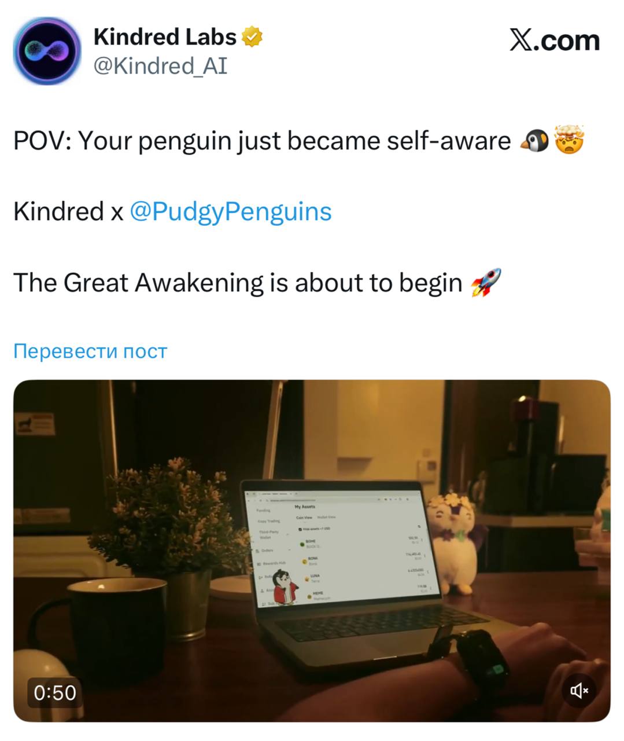Open the BOME row three-dot menu
The width and height of the screenshot is (624, 741).
click(x=422, y=540)
